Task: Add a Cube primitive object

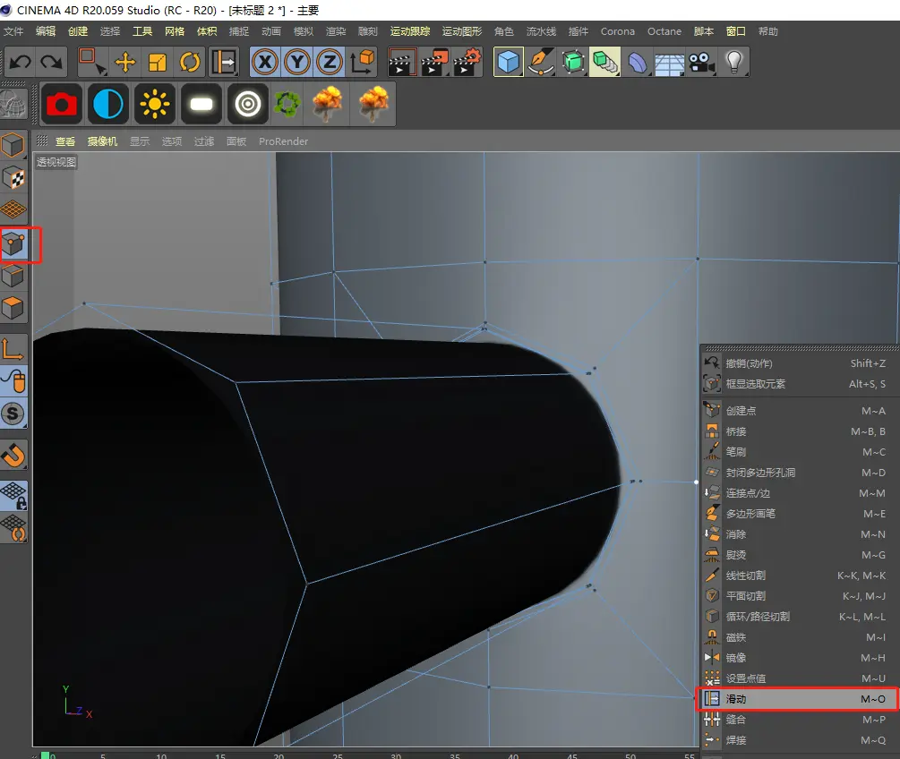Action: coord(509,62)
